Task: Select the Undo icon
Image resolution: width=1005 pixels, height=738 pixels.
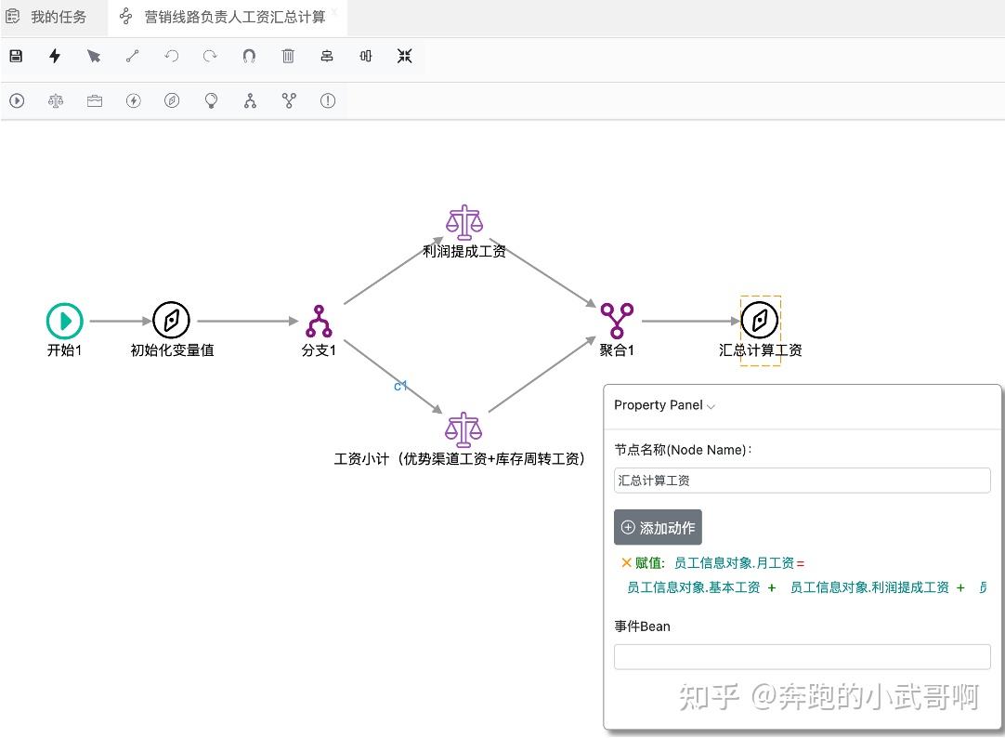Action: click(172, 56)
